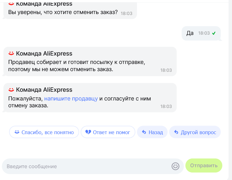The width and height of the screenshot is (232, 180).
Task: Click the green checkmark beside "Да"
Action: pos(214,33)
